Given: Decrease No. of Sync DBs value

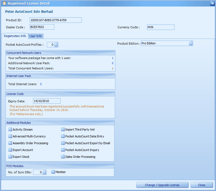Looking at the screenshot, I should click(44, 173).
